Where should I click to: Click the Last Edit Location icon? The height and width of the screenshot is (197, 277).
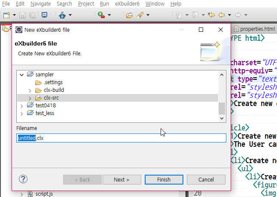tap(211, 15)
